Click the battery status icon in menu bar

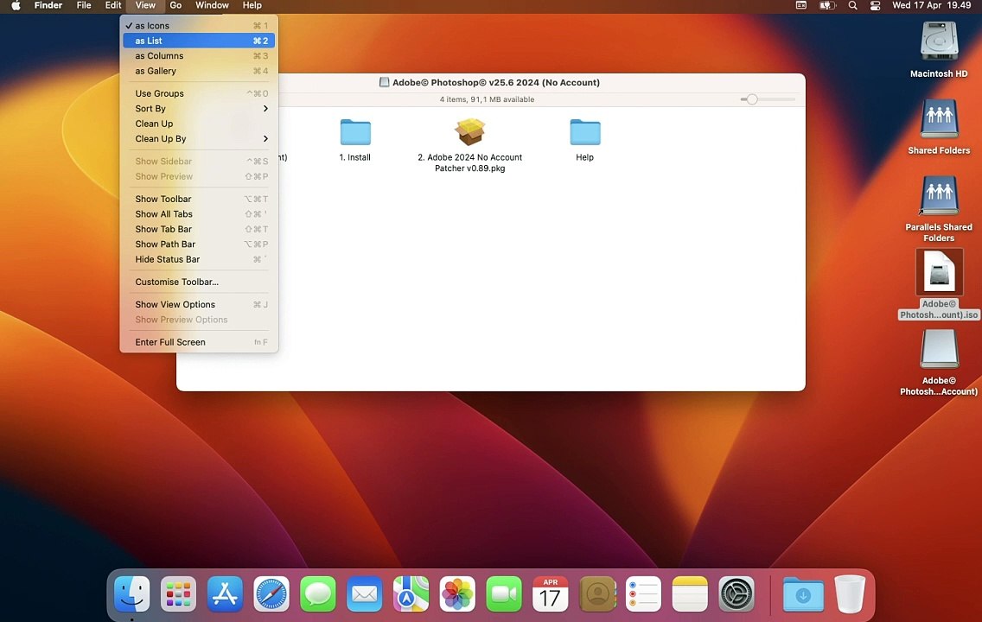pyautogui.click(x=827, y=6)
